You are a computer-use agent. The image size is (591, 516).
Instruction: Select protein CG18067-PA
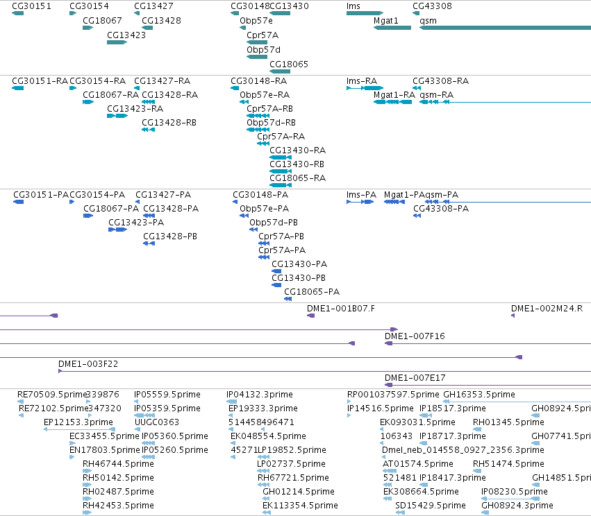pos(88,216)
